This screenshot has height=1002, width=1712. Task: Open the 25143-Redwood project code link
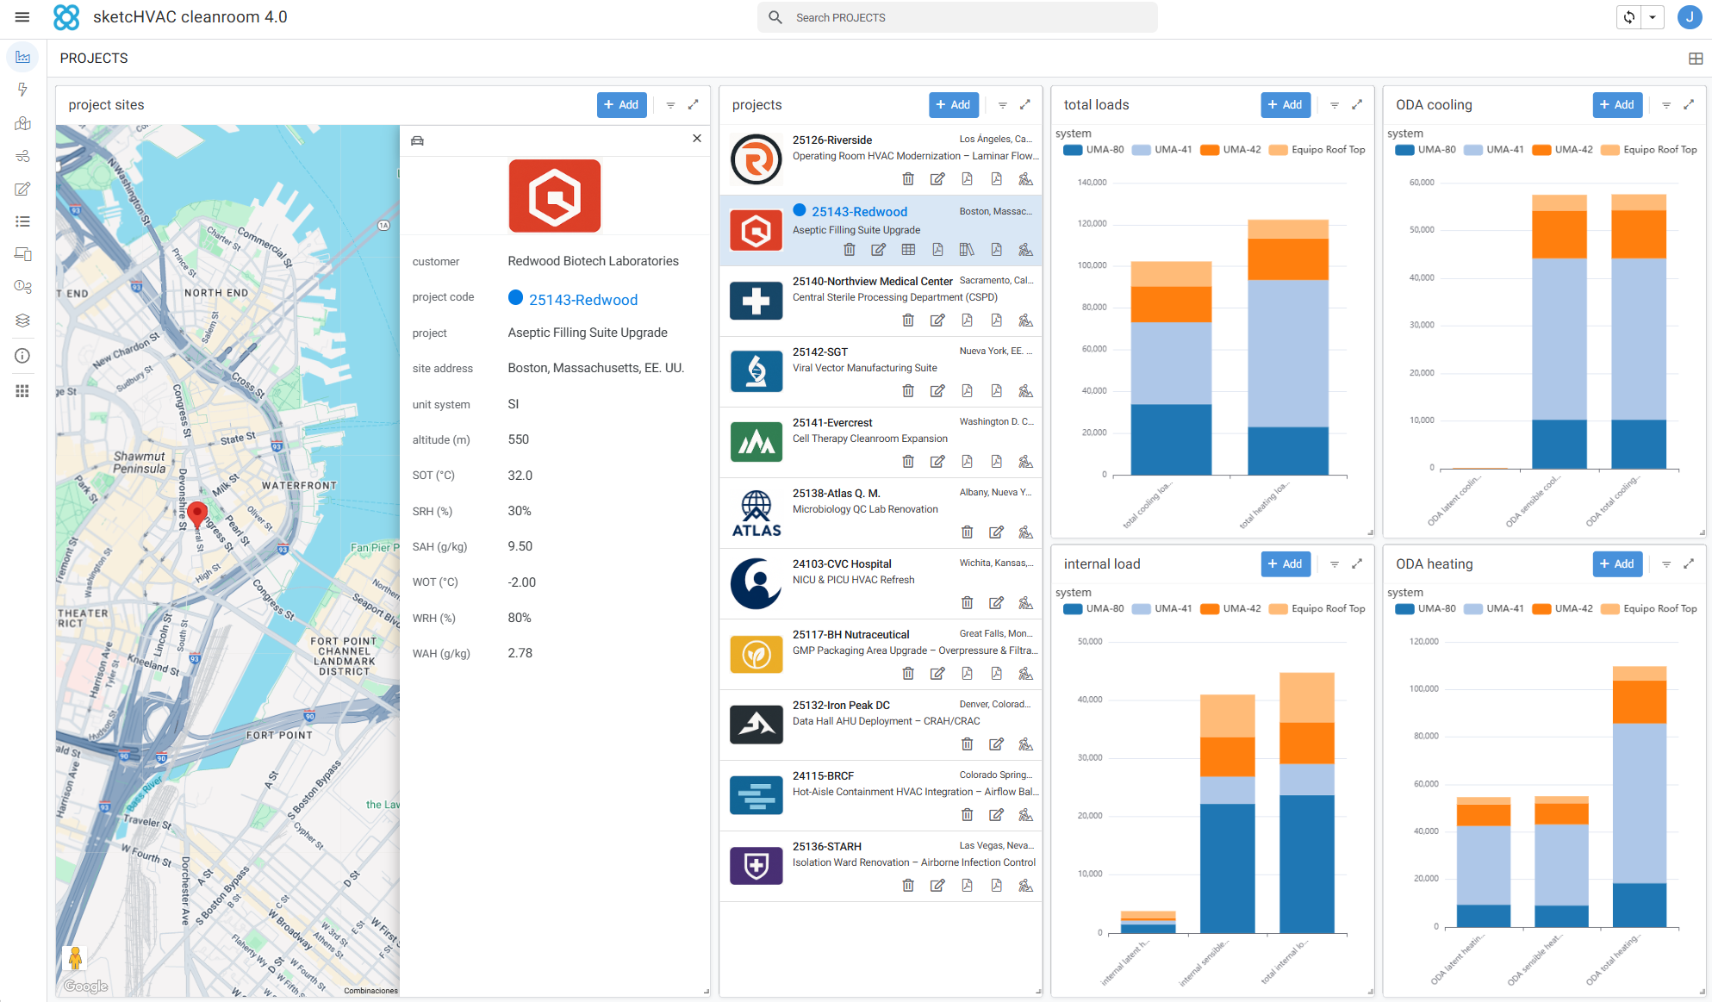click(582, 300)
